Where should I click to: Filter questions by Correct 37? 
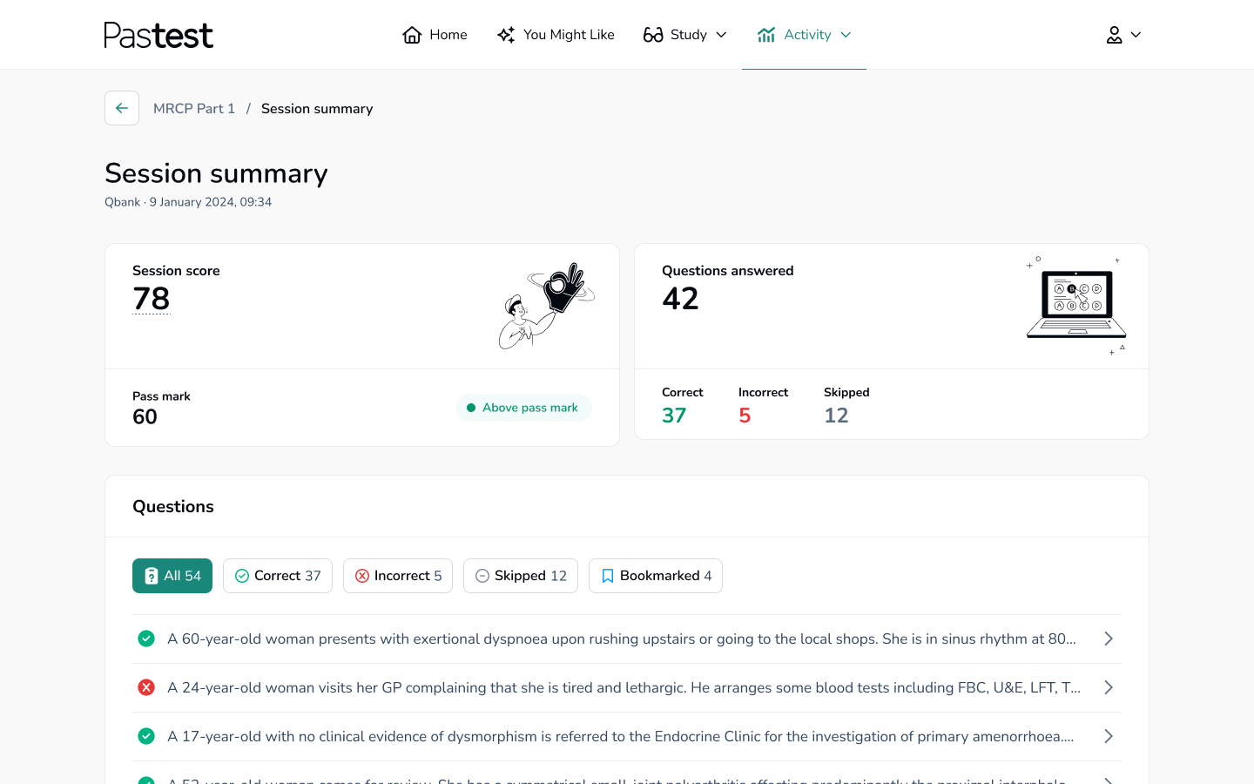coord(278,576)
